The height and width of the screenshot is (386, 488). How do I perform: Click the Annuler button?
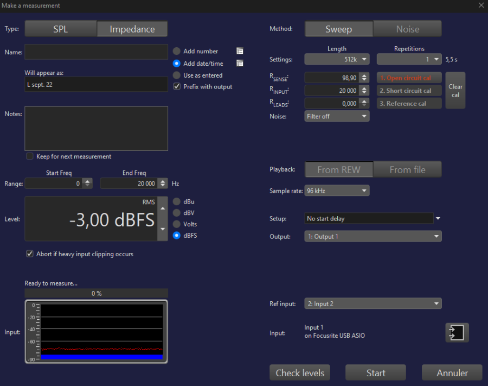point(452,372)
